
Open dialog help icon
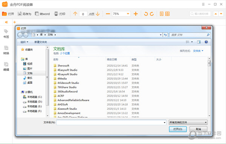pos(206,42)
